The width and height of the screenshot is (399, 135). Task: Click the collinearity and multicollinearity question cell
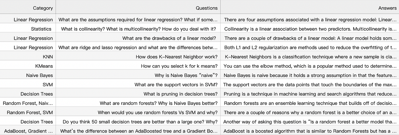[x=138, y=29]
